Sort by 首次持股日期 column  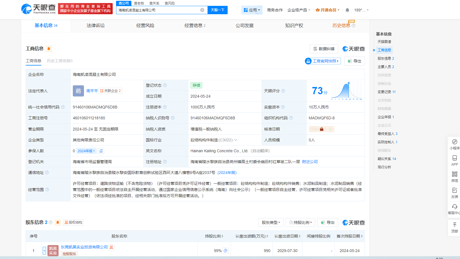(350, 236)
